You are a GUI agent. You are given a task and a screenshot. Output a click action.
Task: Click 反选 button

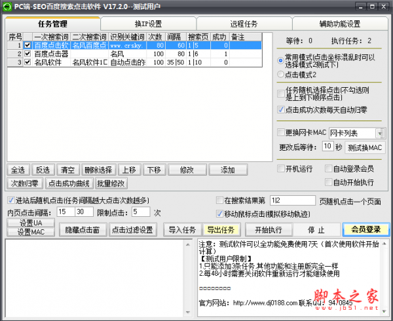[x=43, y=170]
